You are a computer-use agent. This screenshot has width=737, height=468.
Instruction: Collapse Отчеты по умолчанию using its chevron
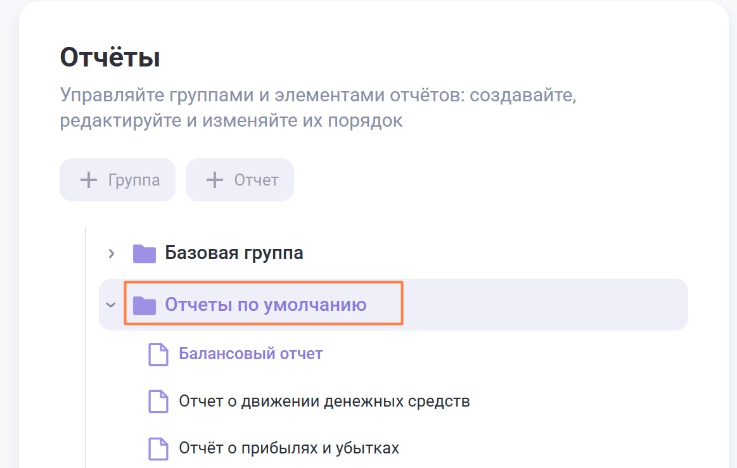(x=111, y=305)
